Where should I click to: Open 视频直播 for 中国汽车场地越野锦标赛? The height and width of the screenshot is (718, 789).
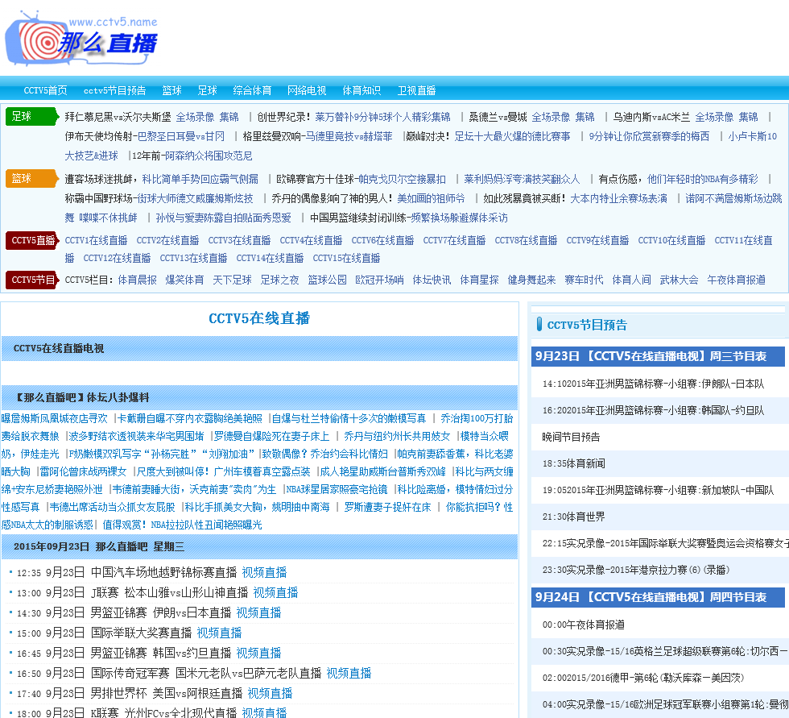[x=264, y=572]
